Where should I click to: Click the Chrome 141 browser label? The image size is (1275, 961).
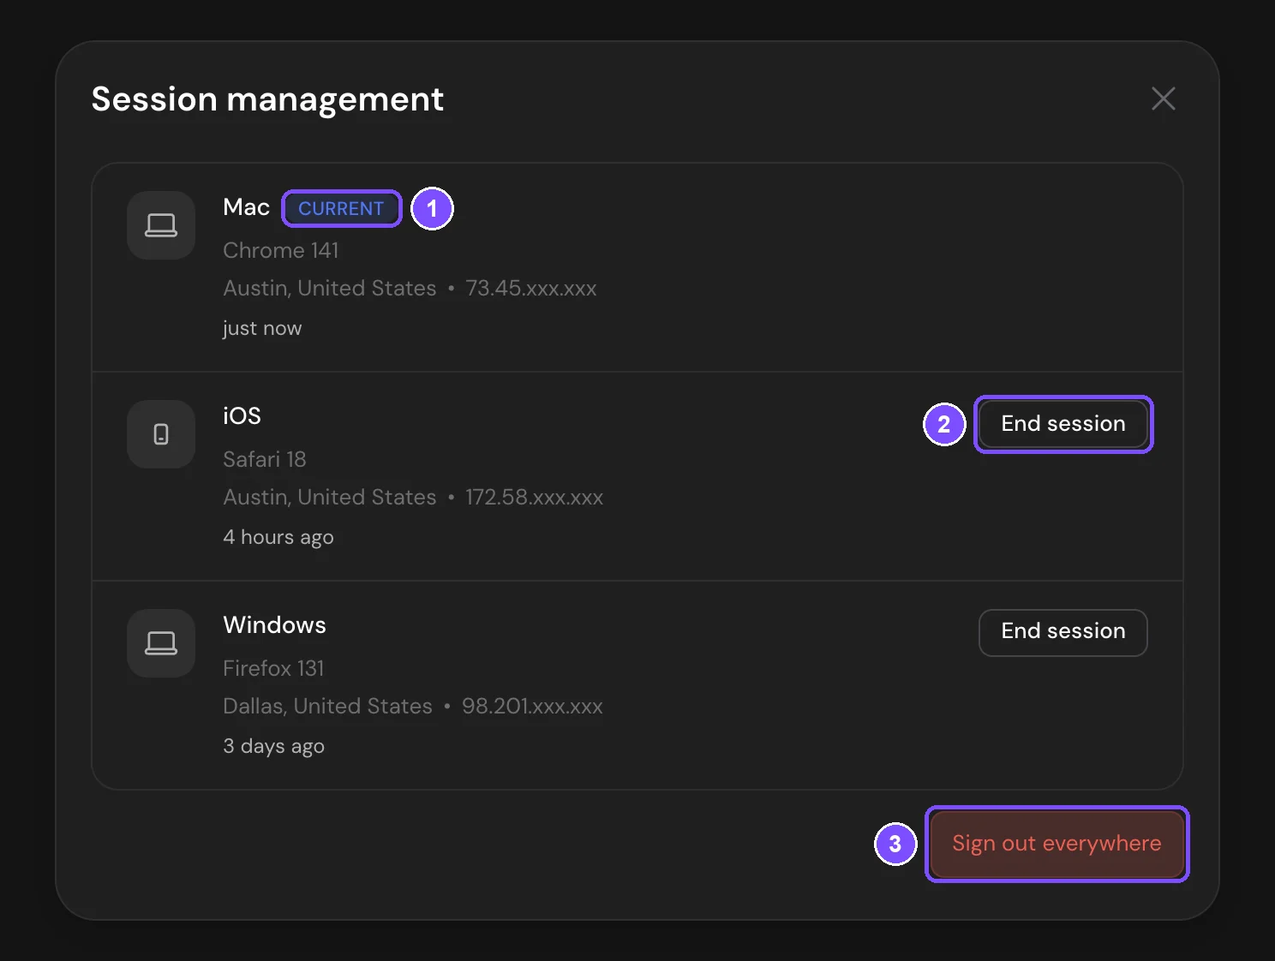tap(281, 250)
